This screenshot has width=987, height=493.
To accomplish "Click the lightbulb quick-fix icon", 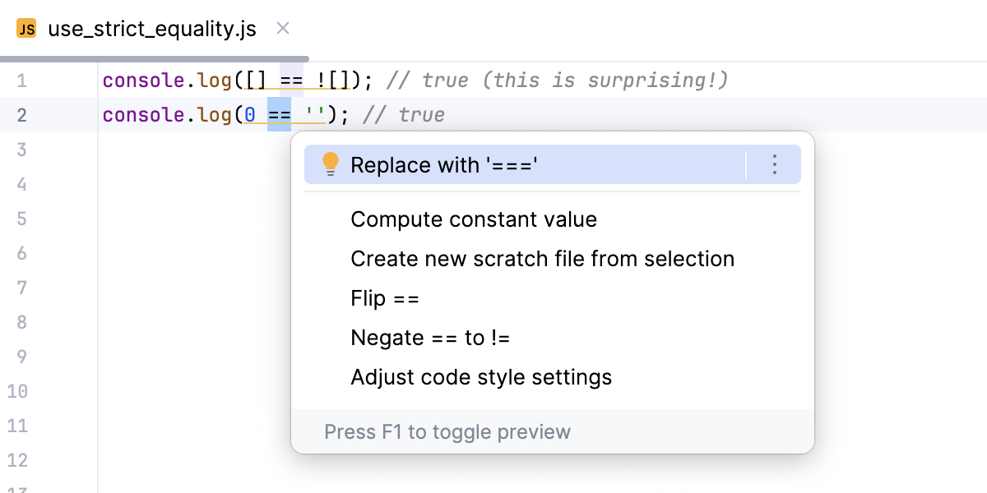I will 330,164.
